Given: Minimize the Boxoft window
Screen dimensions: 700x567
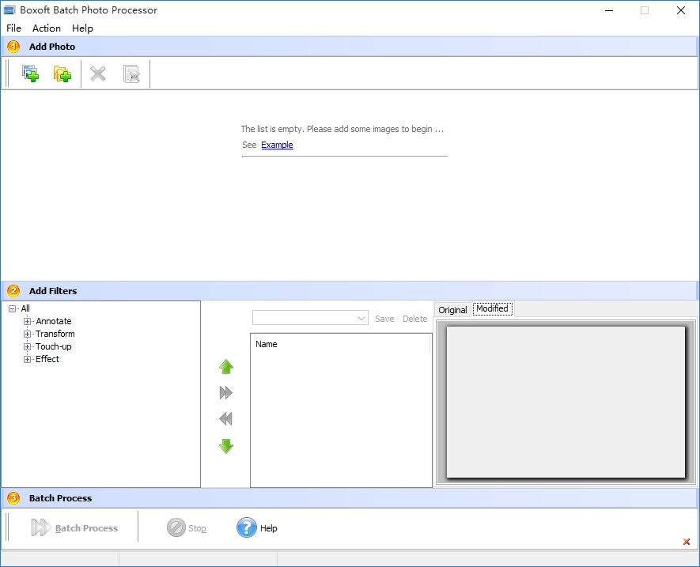Looking at the screenshot, I should click(609, 10).
